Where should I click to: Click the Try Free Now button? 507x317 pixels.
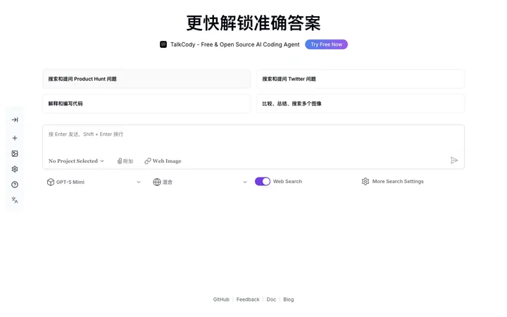click(x=326, y=44)
